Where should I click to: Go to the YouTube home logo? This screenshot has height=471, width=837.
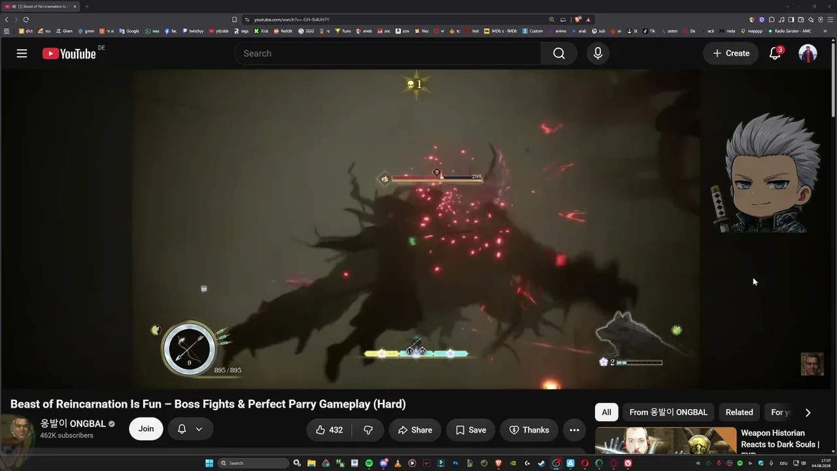point(69,54)
